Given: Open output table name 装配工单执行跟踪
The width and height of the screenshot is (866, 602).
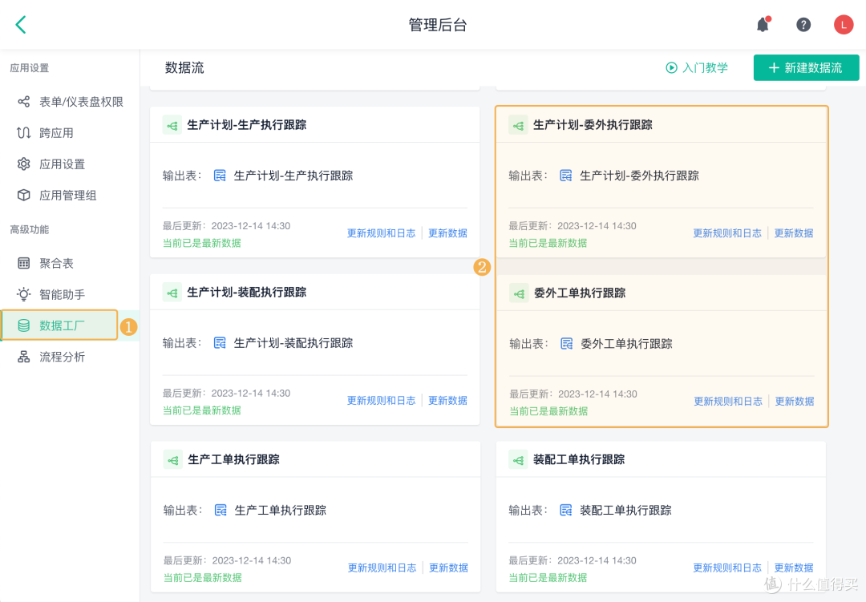Looking at the screenshot, I should [625, 511].
